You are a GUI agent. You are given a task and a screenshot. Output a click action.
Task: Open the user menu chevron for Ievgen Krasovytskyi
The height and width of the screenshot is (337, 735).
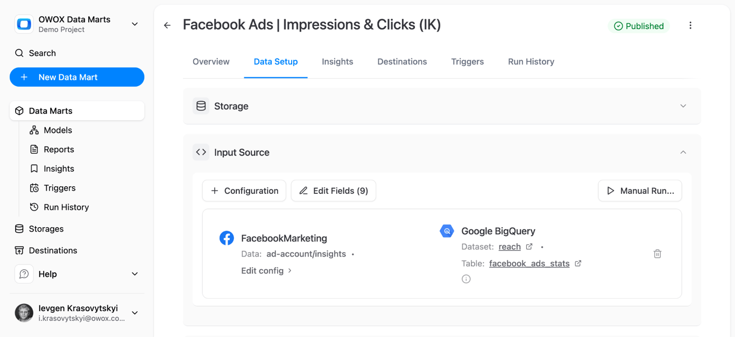point(135,313)
